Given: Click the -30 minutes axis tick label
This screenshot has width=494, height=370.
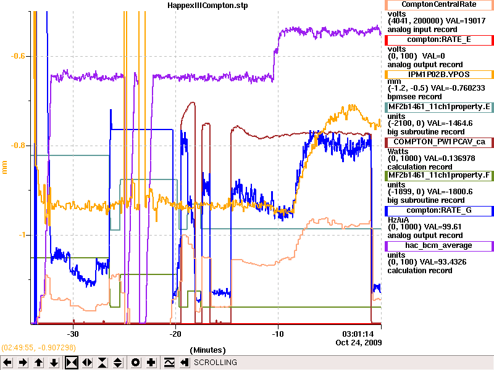Looking at the screenshot, I should click(73, 334).
